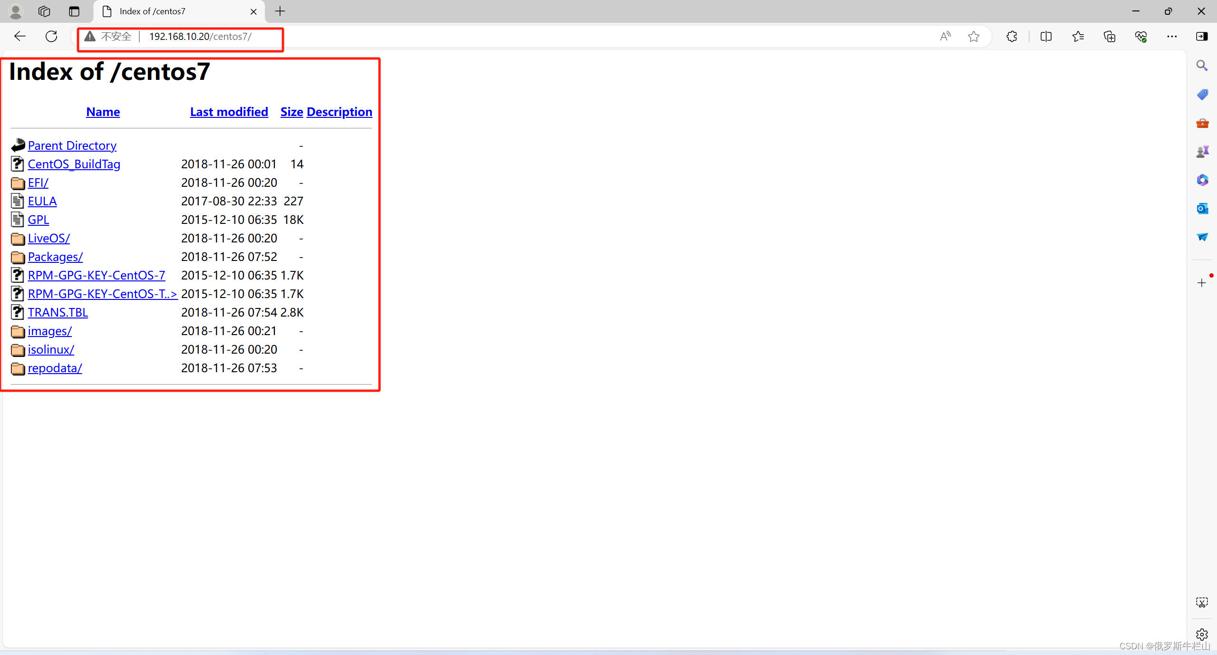
Task: Open the EFI/ folder
Action: click(x=38, y=183)
